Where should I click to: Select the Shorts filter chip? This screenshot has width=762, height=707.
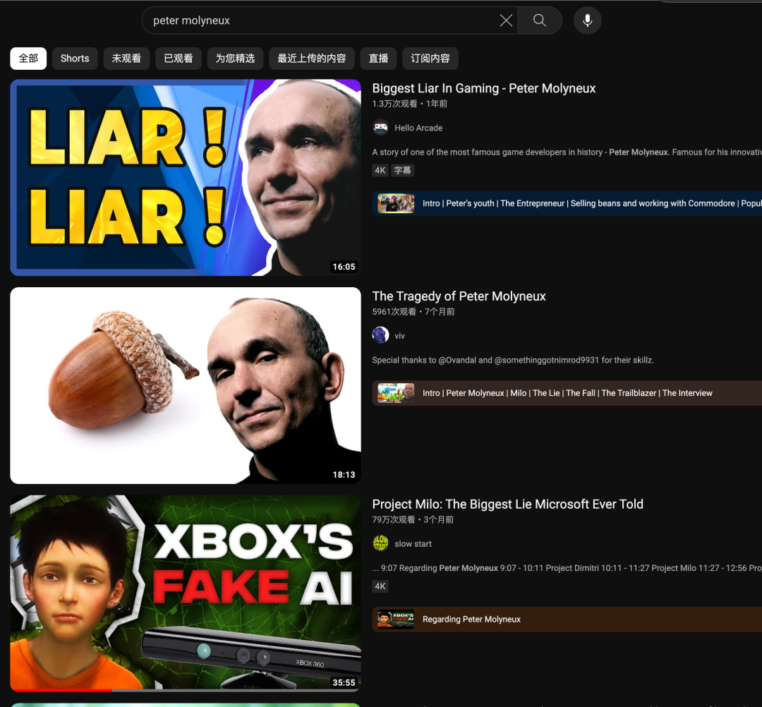coord(75,59)
